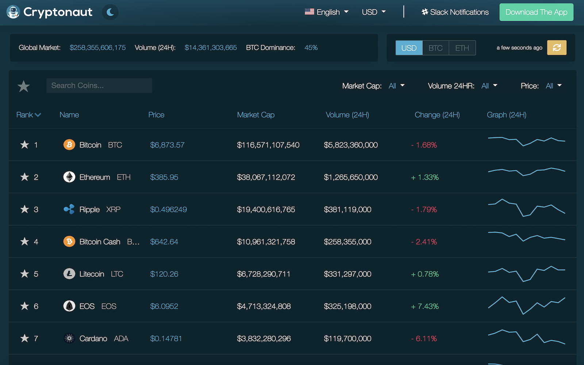
Task: Open the EOS coin name link
Action: 87,306
